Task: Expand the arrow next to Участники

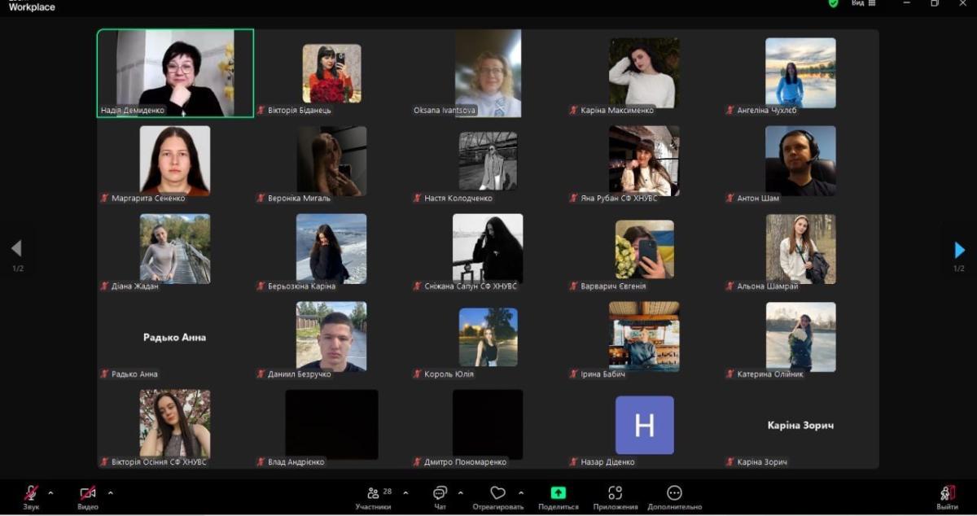Action: click(405, 492)
